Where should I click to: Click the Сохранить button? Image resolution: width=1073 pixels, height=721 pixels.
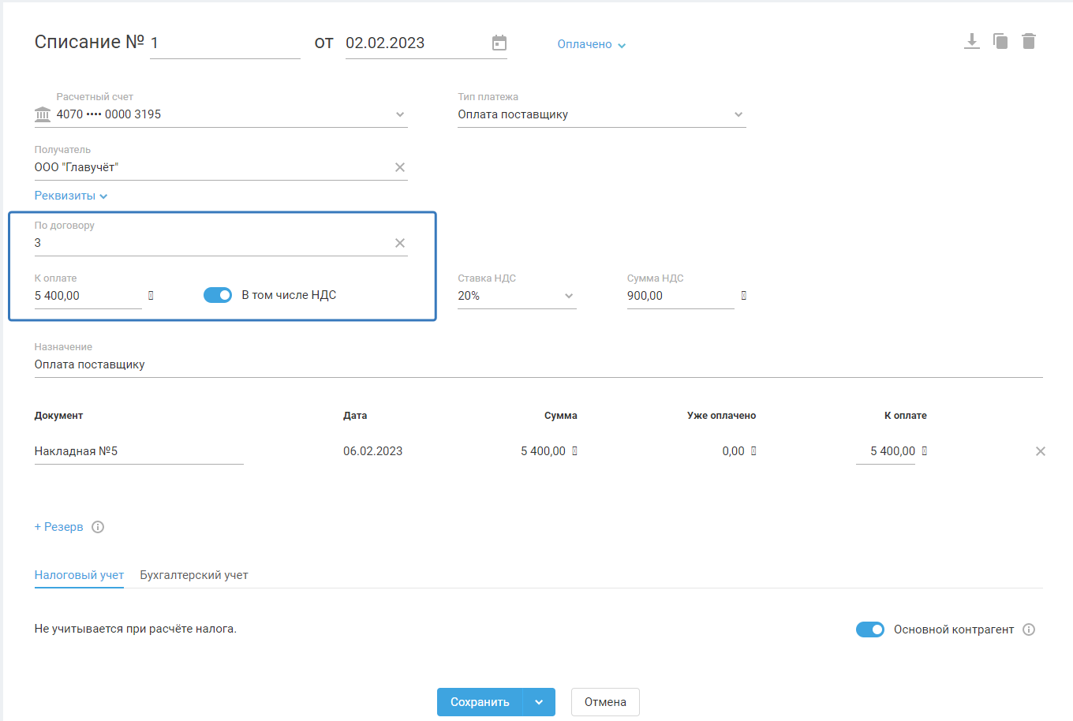click(480, 702)
